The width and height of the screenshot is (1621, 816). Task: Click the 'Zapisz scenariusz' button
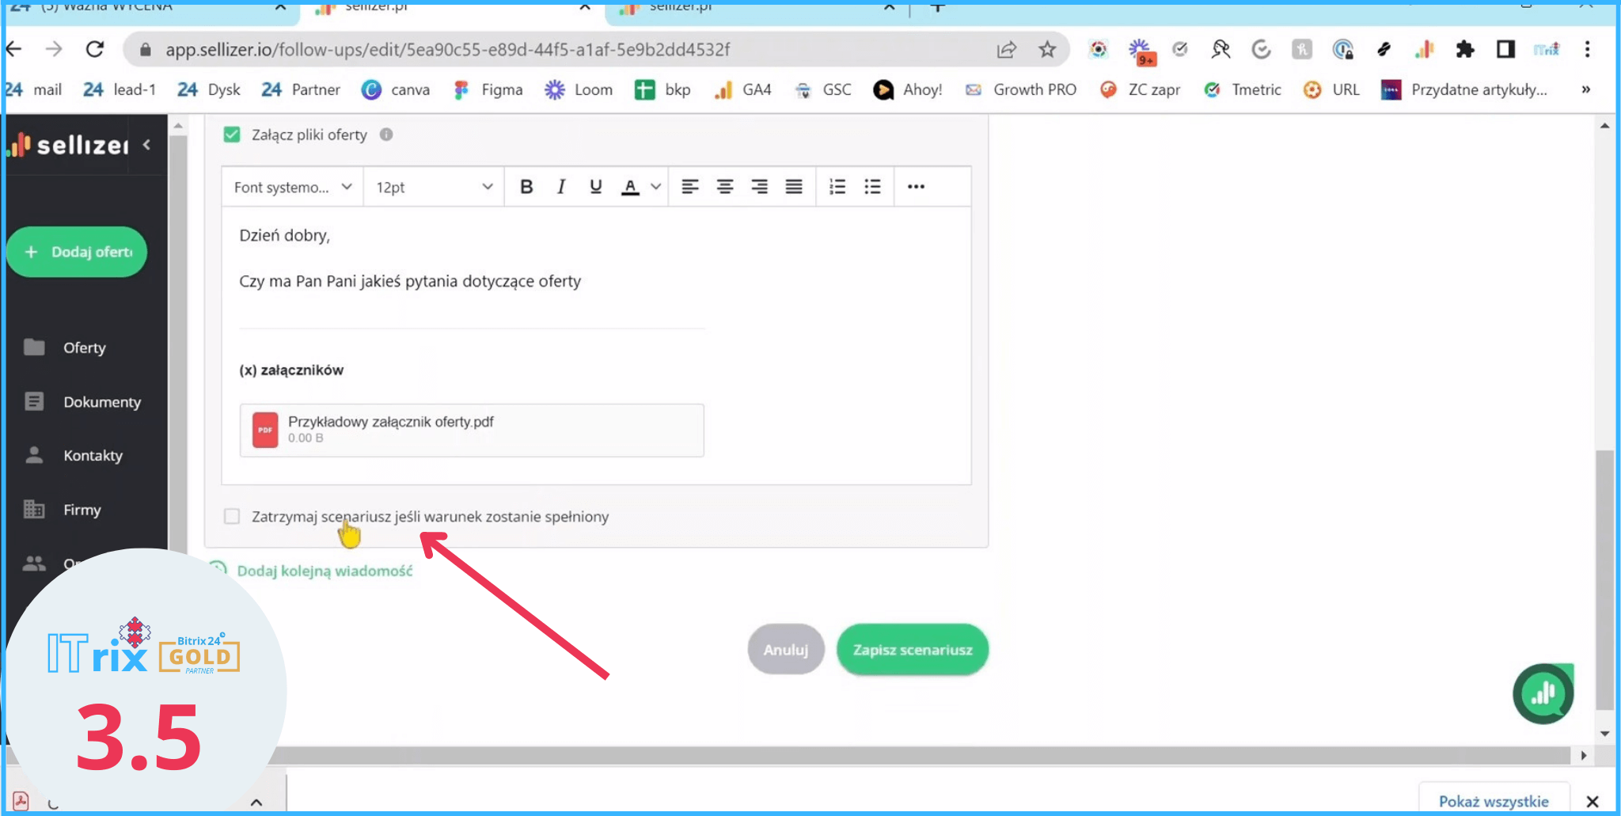pyautogui.click(x=912, y=650)
